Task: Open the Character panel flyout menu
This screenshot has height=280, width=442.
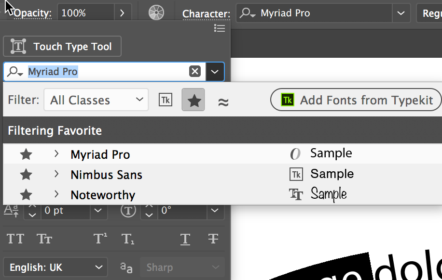Action: click(220, 28)
